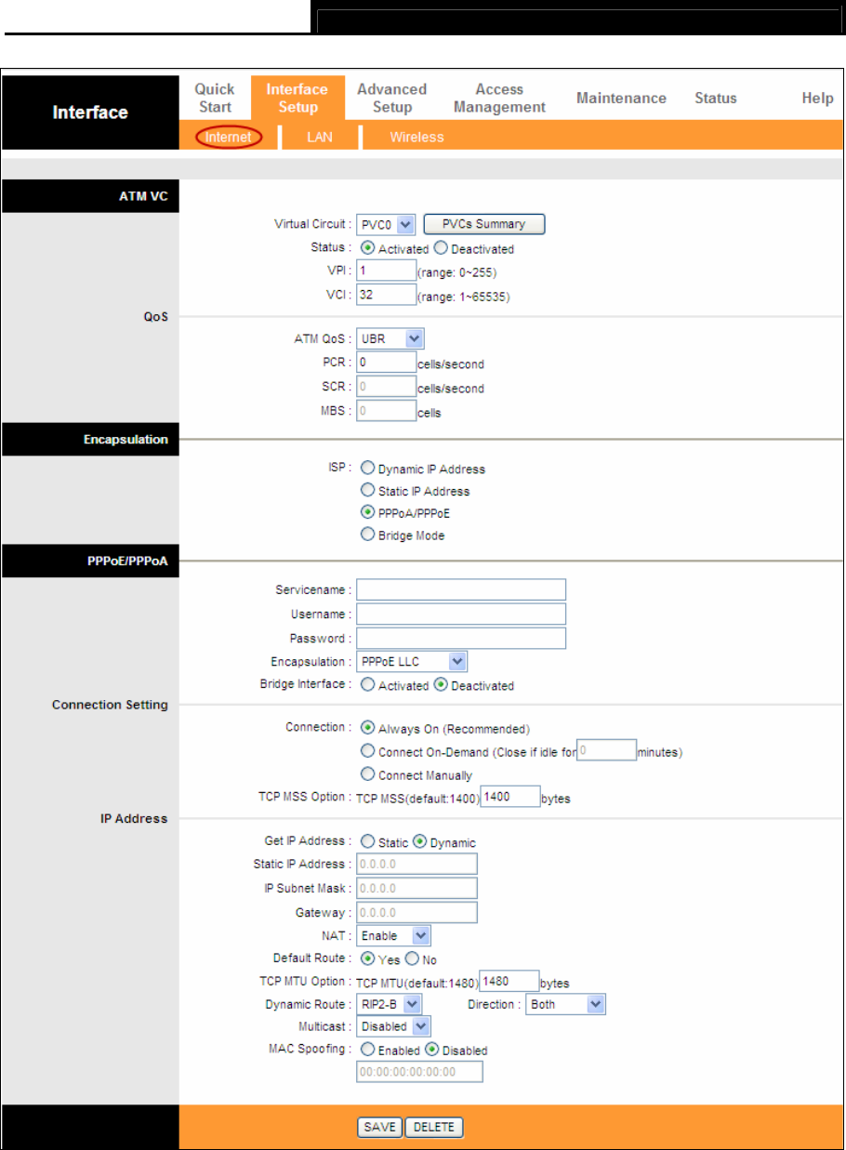The width and height of the screenshot is (846, 1150).
Task: Expand the ATM QoS UBR dropdown
Action: (x=390, y=339)
